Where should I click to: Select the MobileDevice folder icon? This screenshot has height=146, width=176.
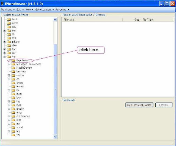click(x=13, y=68)
